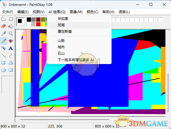Select the rectangular selection tool
The image size is (171, 129).
point(11,19)
